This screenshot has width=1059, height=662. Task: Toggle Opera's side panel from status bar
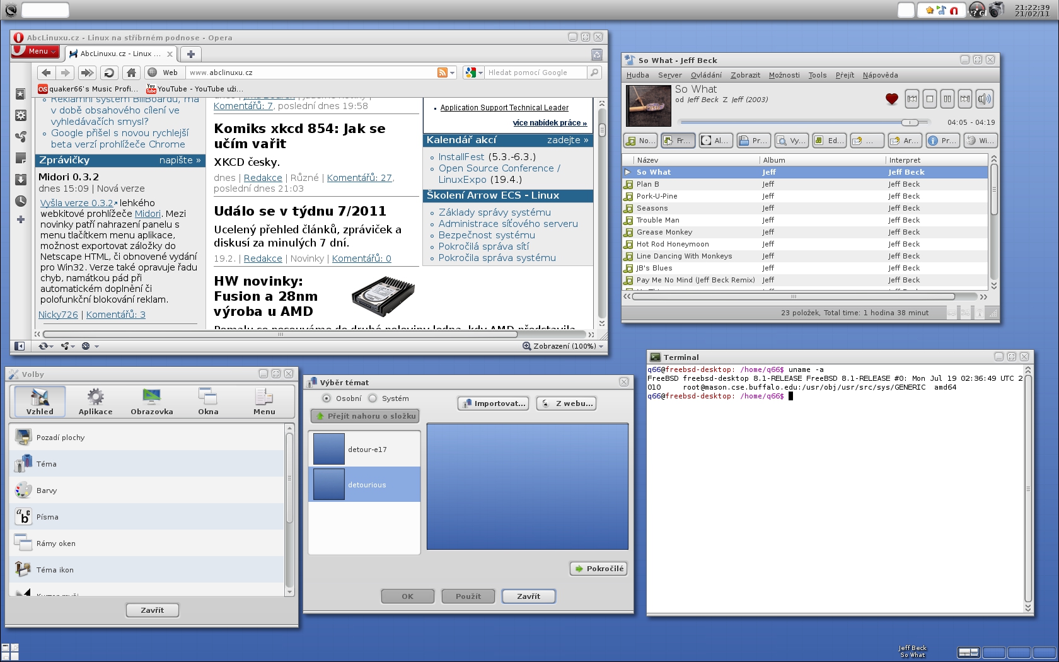point(20,346)
